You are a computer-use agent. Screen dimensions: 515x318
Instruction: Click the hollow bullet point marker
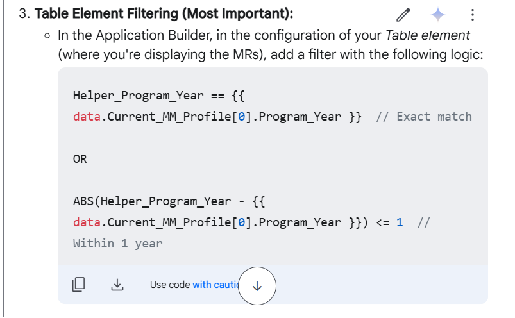tap(47, 36)
